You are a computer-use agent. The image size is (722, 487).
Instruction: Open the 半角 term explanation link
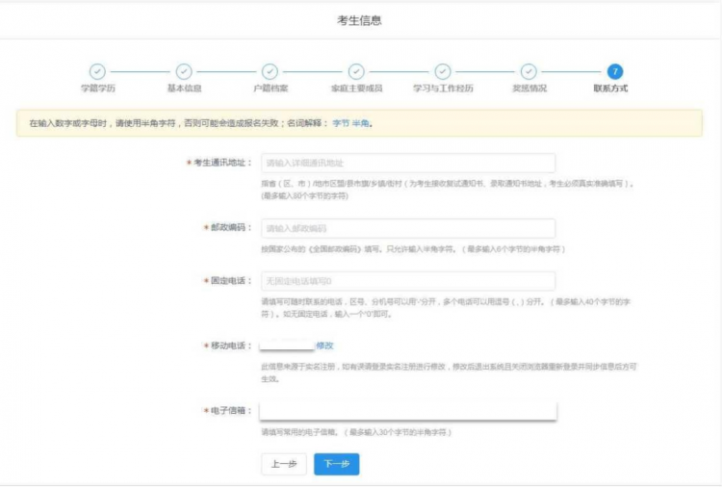click(361, 123)
